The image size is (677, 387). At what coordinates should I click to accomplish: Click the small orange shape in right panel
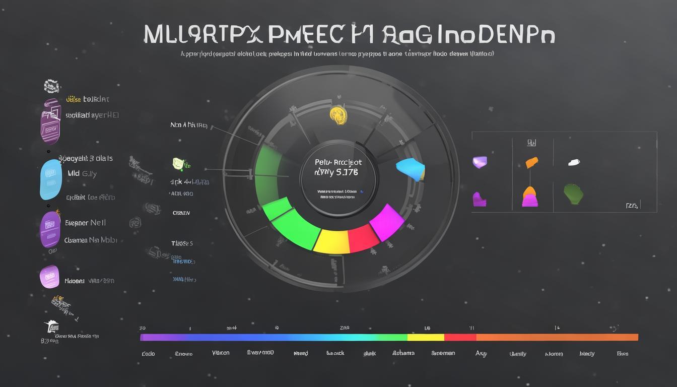(532, 163)
